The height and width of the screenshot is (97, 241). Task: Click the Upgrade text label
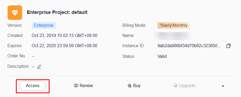(x=187, y=85)
